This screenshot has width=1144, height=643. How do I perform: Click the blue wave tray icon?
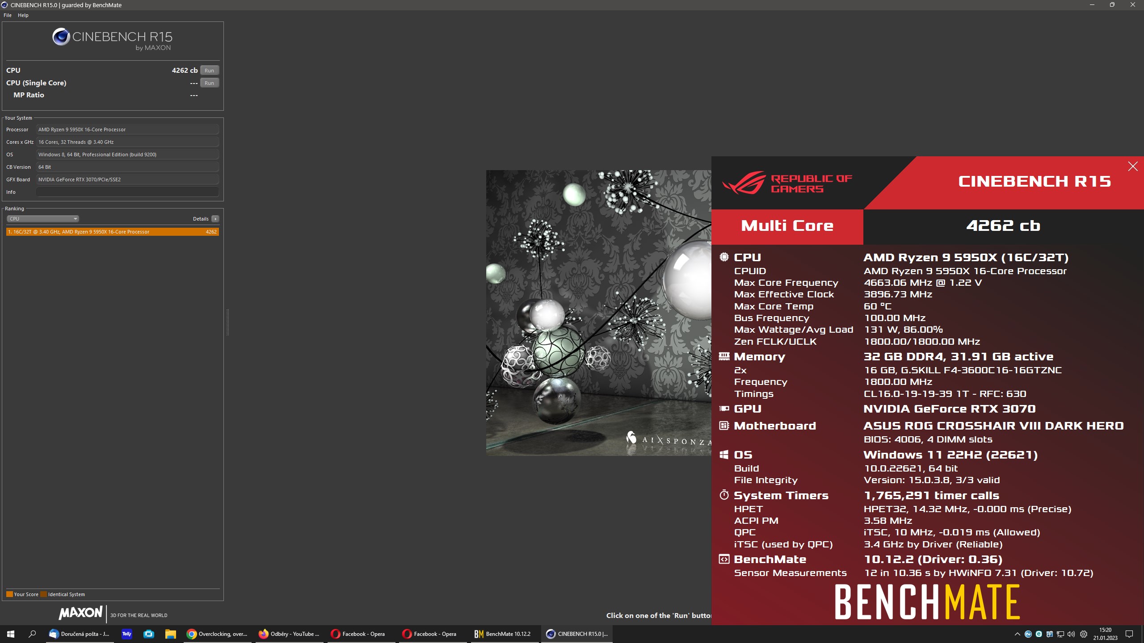[1028, 634]
